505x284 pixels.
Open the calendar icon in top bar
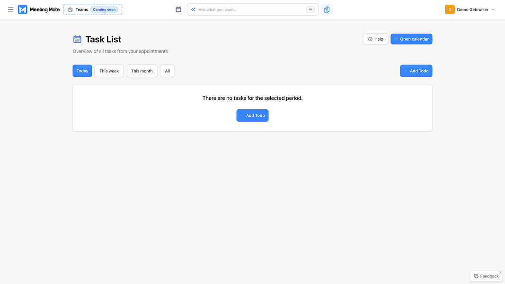[178, 9]
